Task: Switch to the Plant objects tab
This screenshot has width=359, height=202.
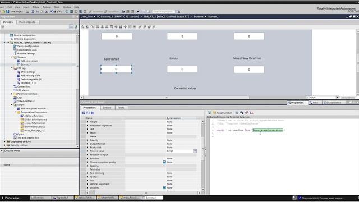Action: click(27, 22)
